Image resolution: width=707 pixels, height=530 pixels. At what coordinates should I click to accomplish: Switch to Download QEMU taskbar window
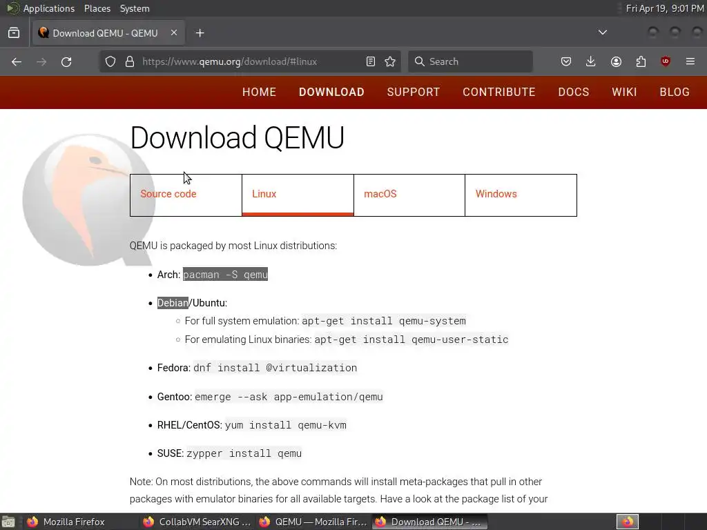click(x=429, y=522)
